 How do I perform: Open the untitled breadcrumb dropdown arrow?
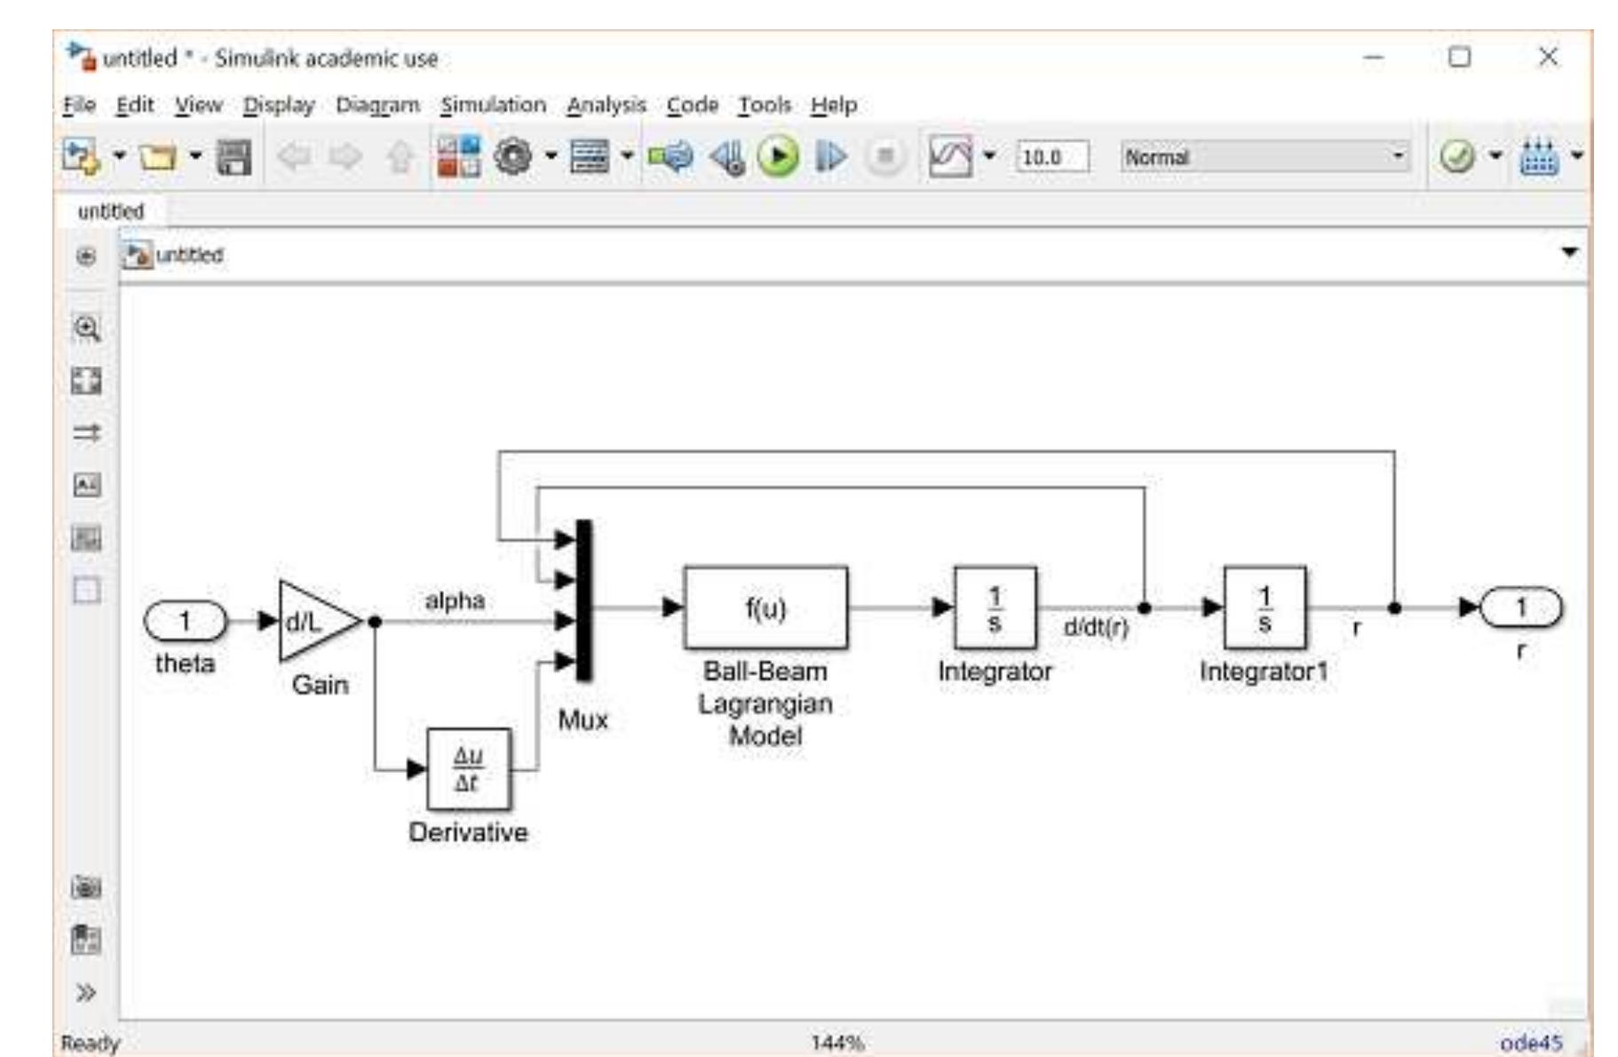point(1572,253)
